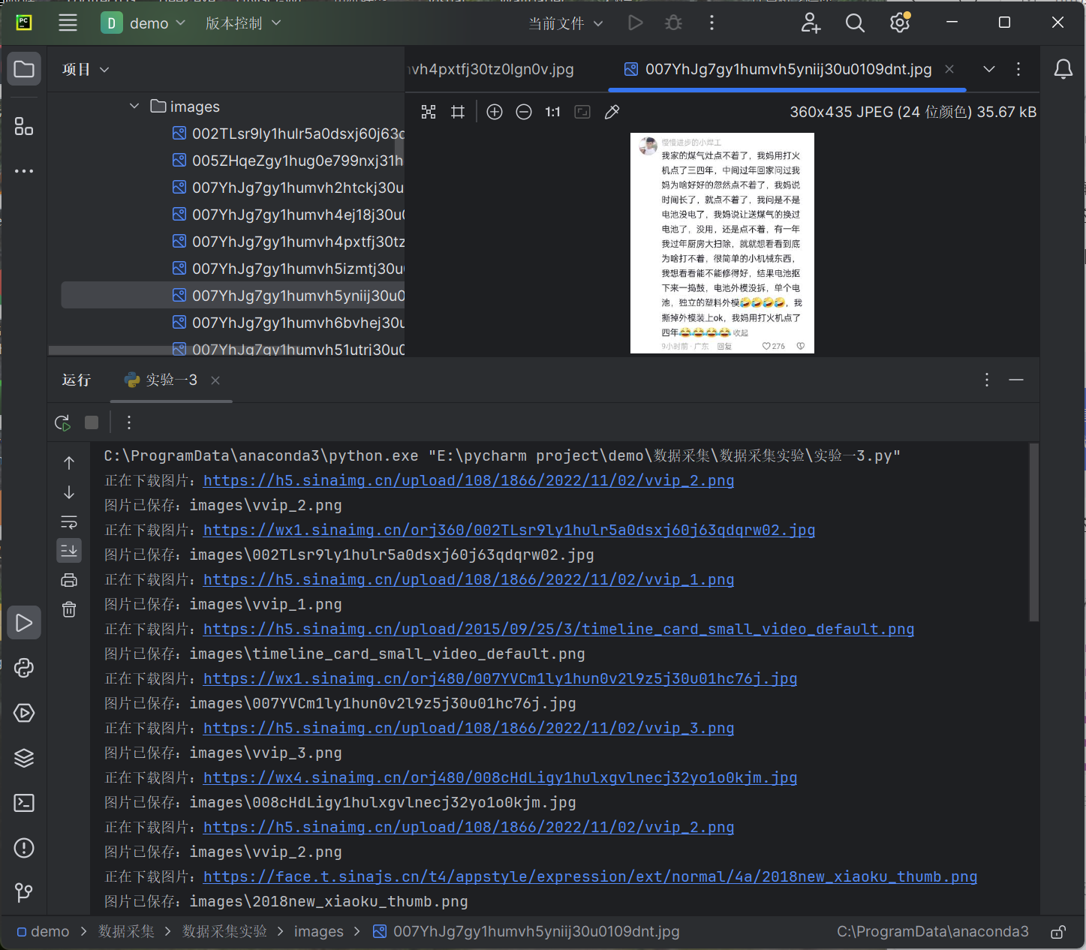
Task: Open Run panel options vertical dots
Action: 987,380
